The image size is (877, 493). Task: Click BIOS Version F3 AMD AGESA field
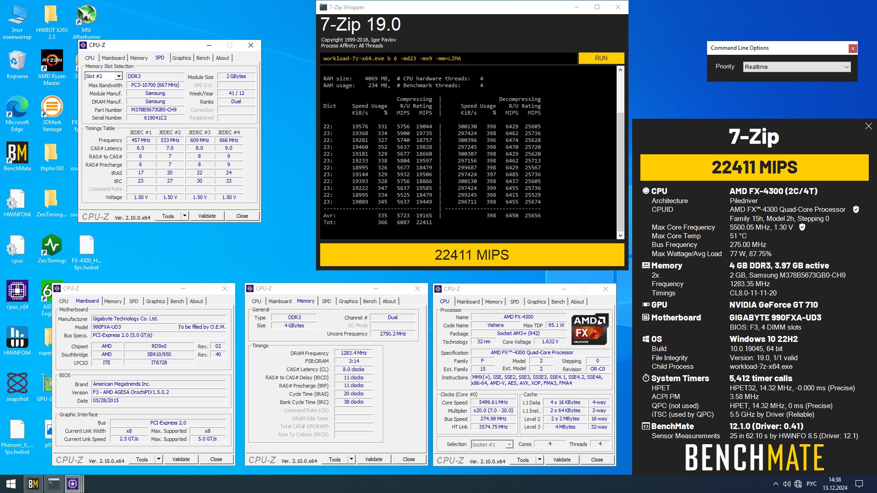(x=158, y=392)
